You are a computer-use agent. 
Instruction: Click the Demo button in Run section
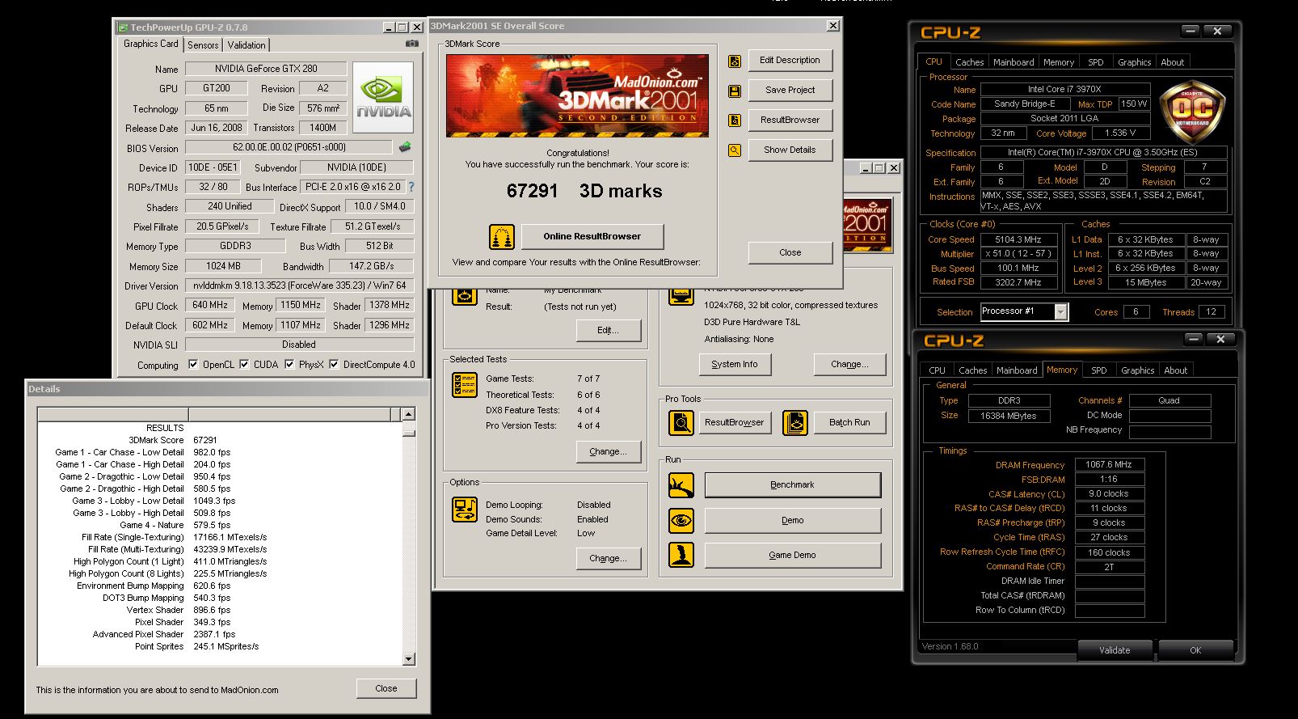[x=792, y=520]
